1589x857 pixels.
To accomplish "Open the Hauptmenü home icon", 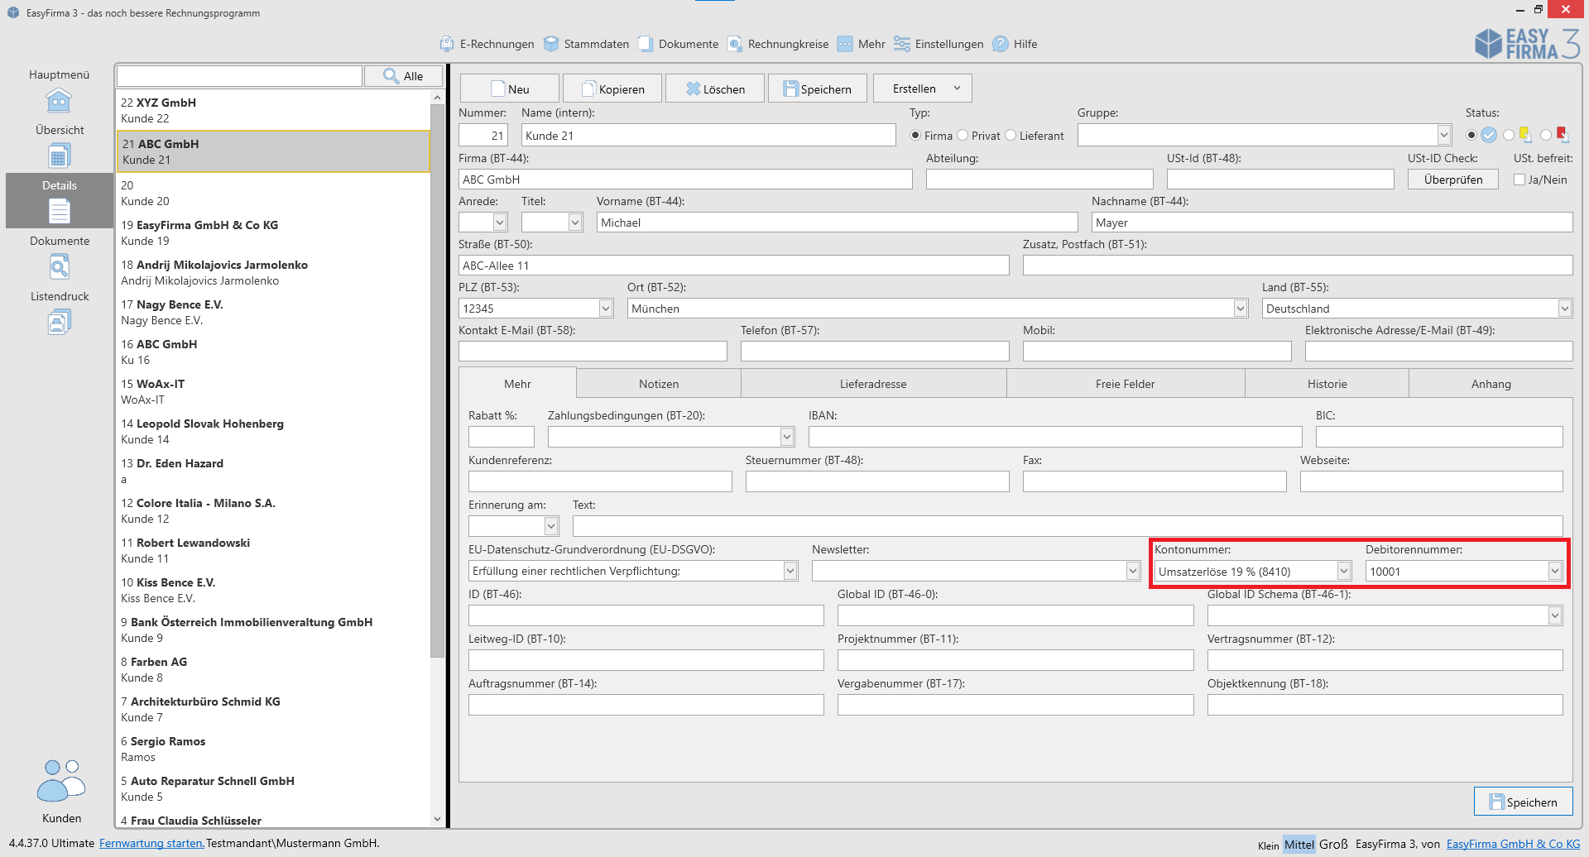I will pos(59,101).
